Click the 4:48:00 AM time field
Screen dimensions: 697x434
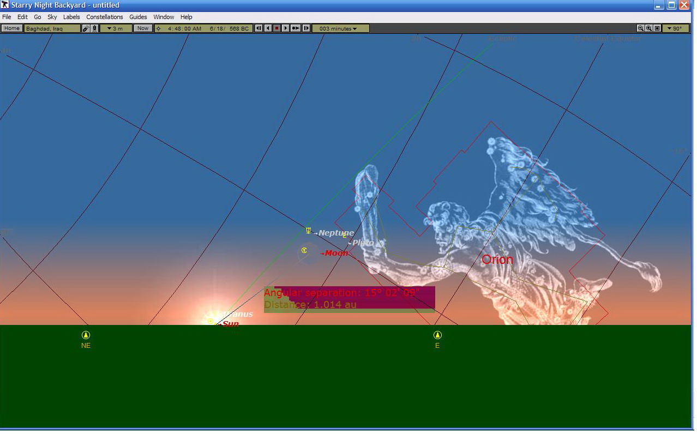click(184, 28)
